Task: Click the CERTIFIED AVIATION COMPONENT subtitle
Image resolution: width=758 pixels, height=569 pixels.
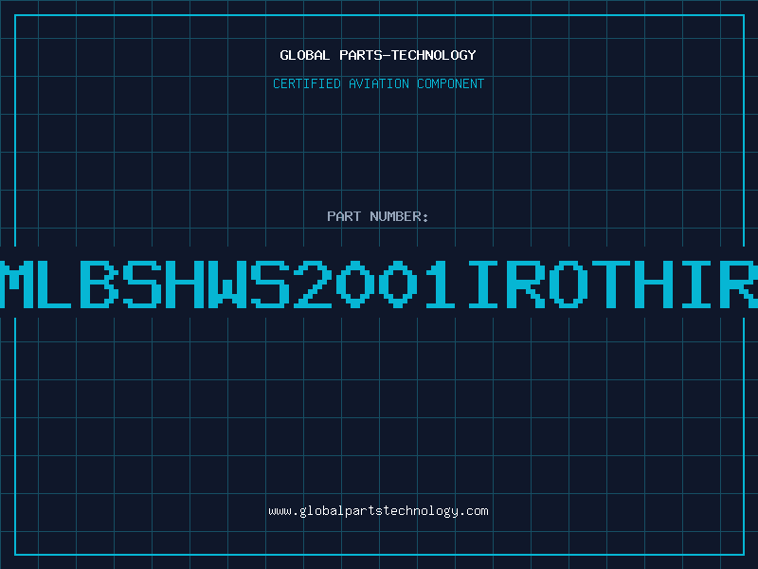Action: coord(378,83)
